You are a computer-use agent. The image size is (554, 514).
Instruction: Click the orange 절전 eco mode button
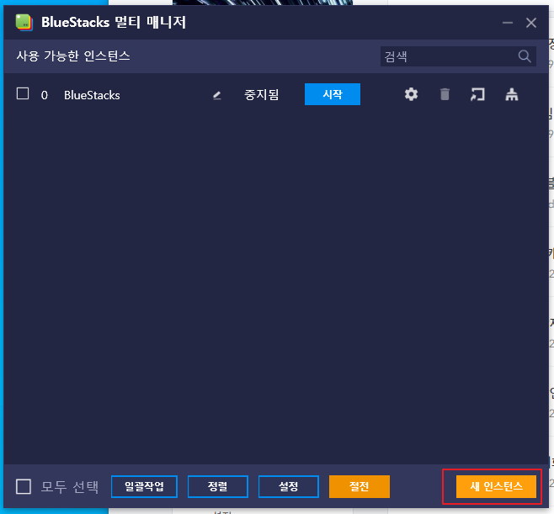[x=359, y=486]
